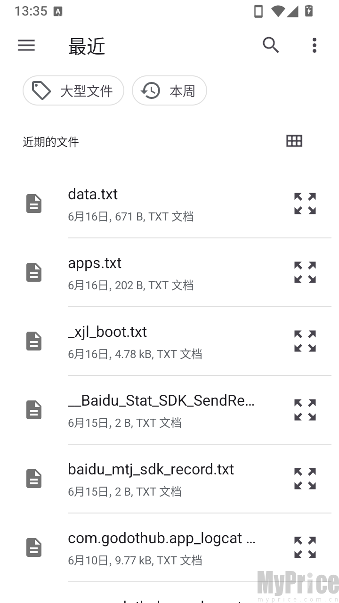Click expand icon beside __Baidu_Stat_SDK_SendRe file
The height and width of the screenshot is (603, 339).
point(305,410)
